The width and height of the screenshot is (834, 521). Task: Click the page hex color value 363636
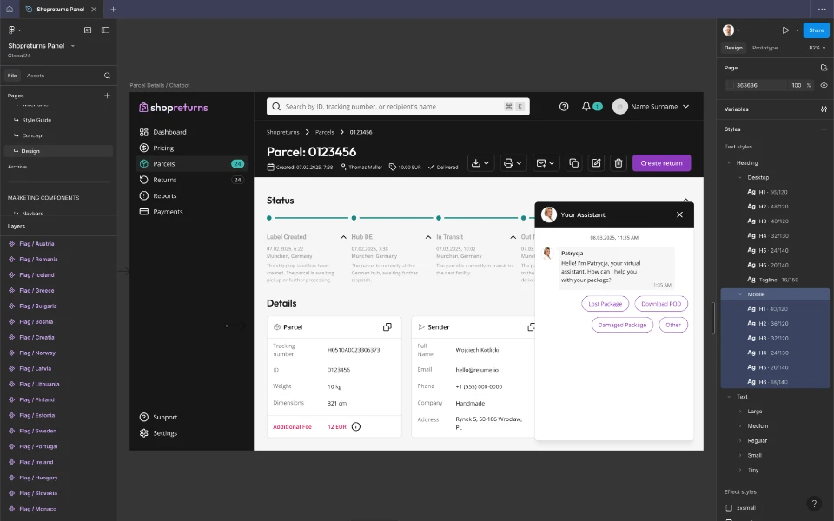747,85
